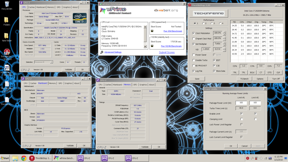Select the New folder desktop icon

tap(7, 37)
